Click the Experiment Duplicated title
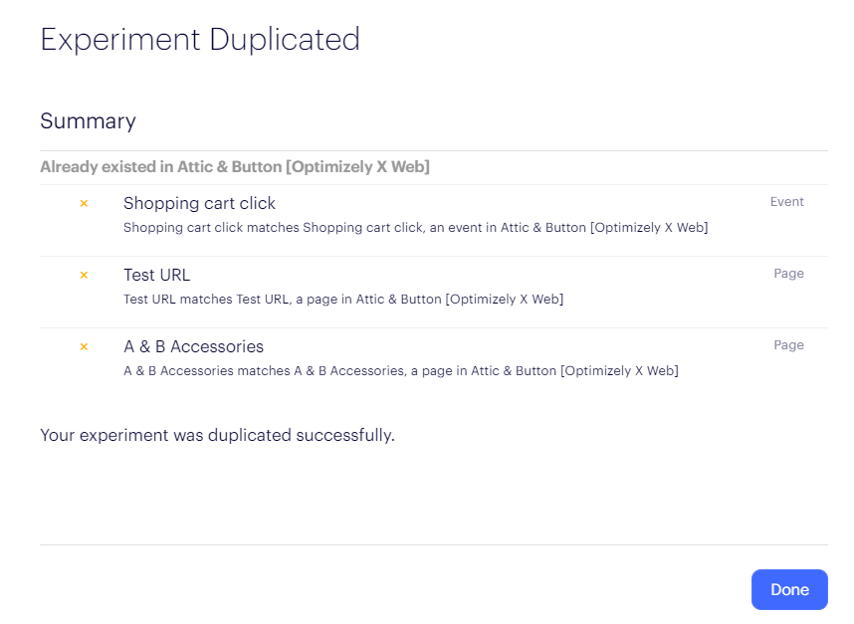Viewport: 854px width, 624px height. click(200, 39)
